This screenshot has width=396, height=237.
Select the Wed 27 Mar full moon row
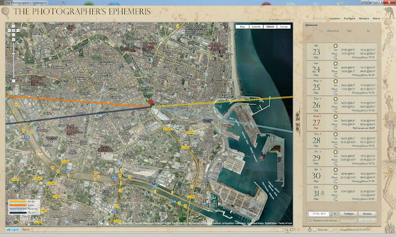(x=342, y=122)
